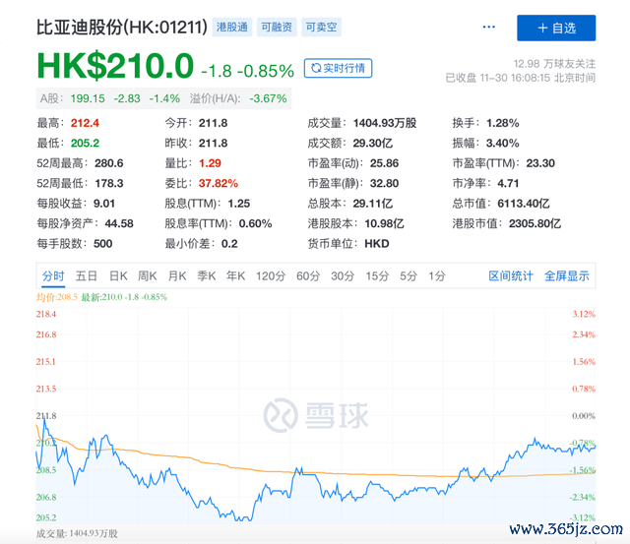The image size is (630, 544).
Task: Click the 52周最高 value 280.6
Action: (x=109, y=163)
